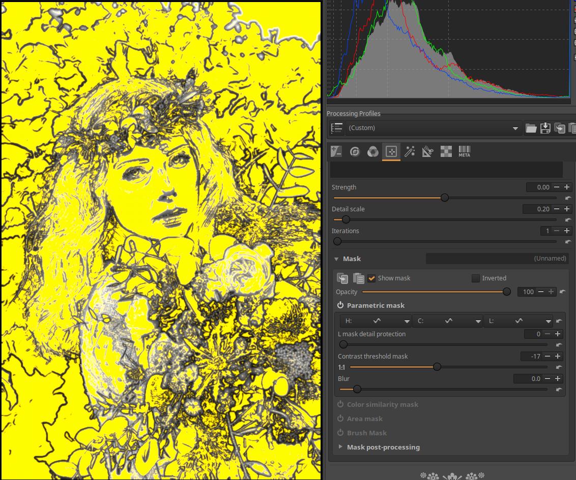
Task: Toggle the Parametric mask power button
Action: (340, 305)
